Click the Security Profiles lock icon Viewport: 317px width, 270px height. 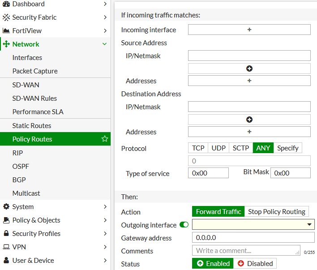coord(6,234)
